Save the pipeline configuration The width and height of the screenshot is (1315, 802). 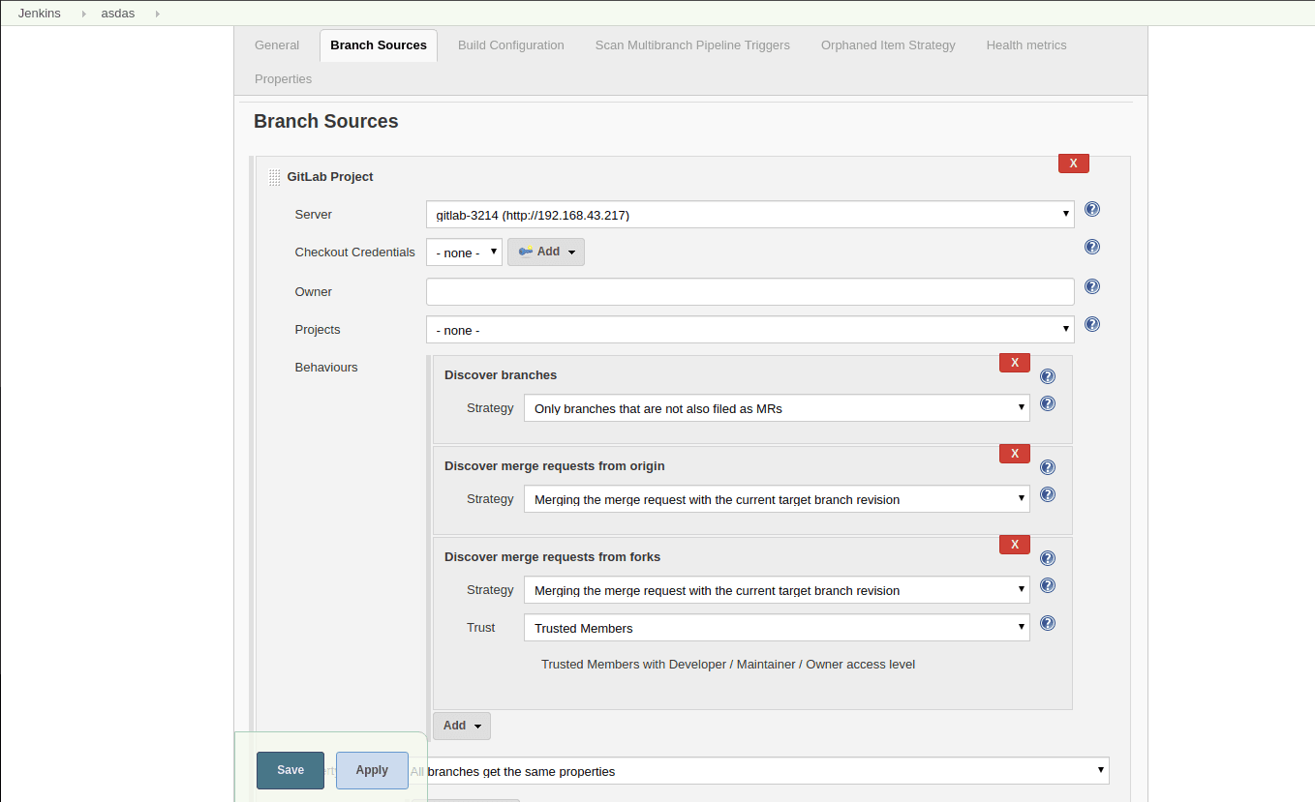290,770
